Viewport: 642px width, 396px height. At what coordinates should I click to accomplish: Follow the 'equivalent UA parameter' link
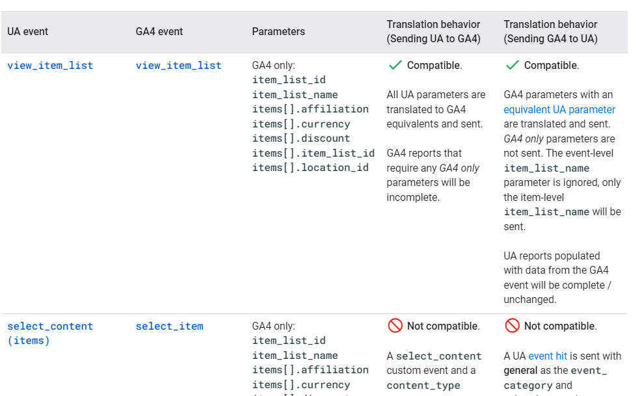[x=559, y=109]
